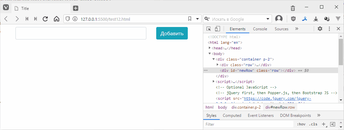Choose search engine via magnifier icon
Viewport: 344px width, 130px height.
[x=207, y=19]
